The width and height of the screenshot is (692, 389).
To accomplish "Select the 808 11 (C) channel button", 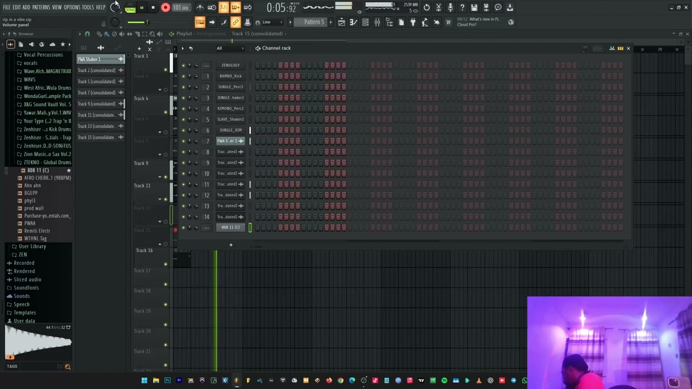I will click(230, 227).
